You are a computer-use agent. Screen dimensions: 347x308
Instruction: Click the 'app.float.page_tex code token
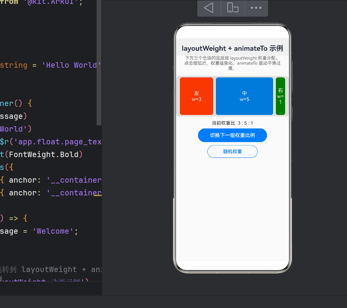pos(58,142)
